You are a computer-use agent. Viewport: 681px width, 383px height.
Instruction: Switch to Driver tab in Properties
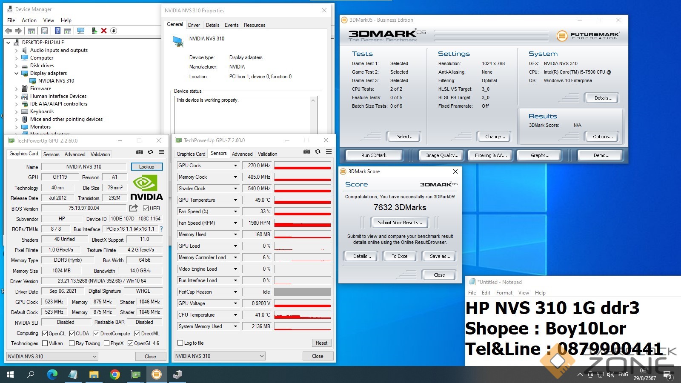point(194,25)
